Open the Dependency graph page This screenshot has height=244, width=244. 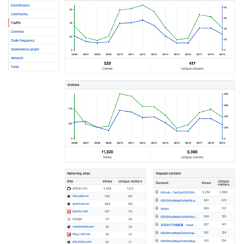click(x=25, y=49)
